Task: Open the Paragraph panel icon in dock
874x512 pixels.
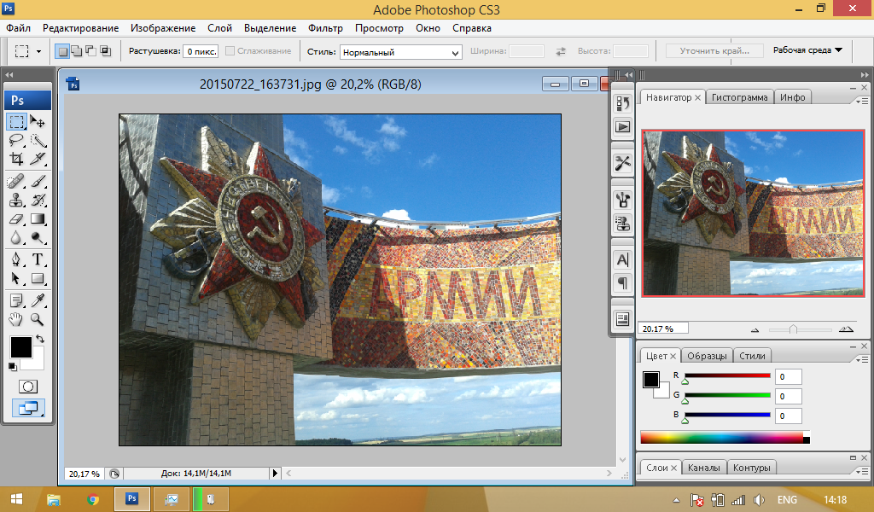Action: 622,283
